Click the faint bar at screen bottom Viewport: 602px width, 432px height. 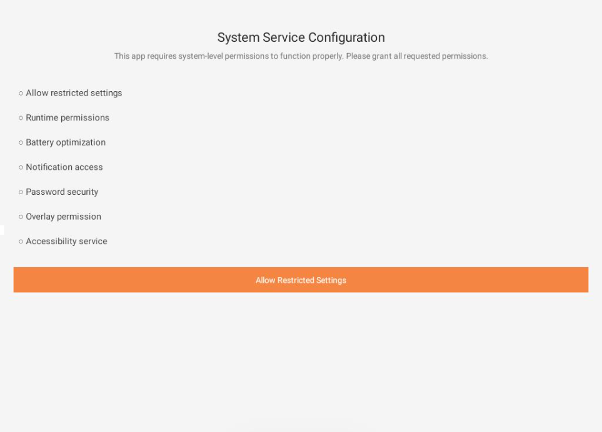pos(301,428)
